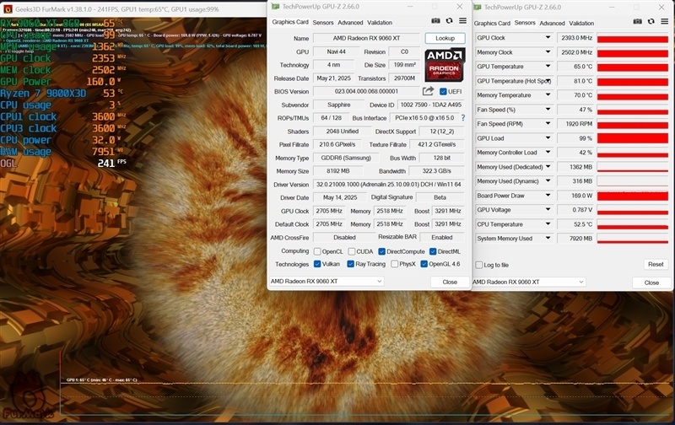Open the hamburger menu in Graphics Card window
The image size is (675, 425).
tap(462, 20)
